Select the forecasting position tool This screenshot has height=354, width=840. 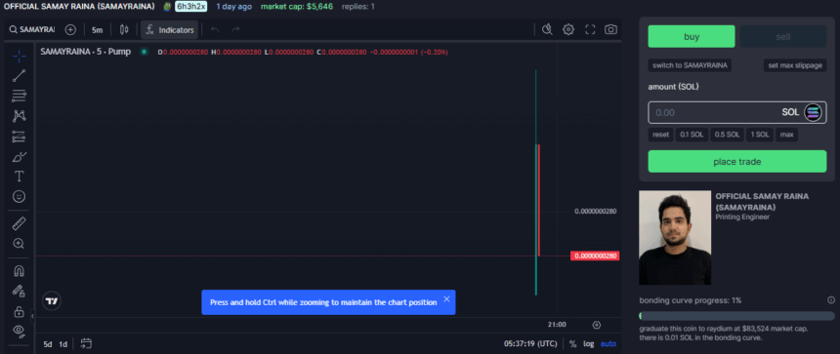tap(19, 137)
